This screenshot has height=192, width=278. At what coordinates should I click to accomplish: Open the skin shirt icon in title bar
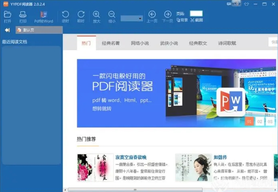pos(246,4)
